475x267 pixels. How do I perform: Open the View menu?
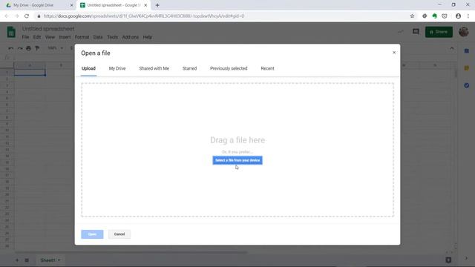click(50, 37)
